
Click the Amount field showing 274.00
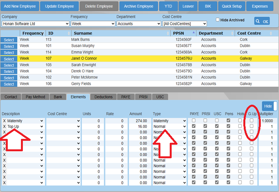pyautogui.click(x=138, y=121)
